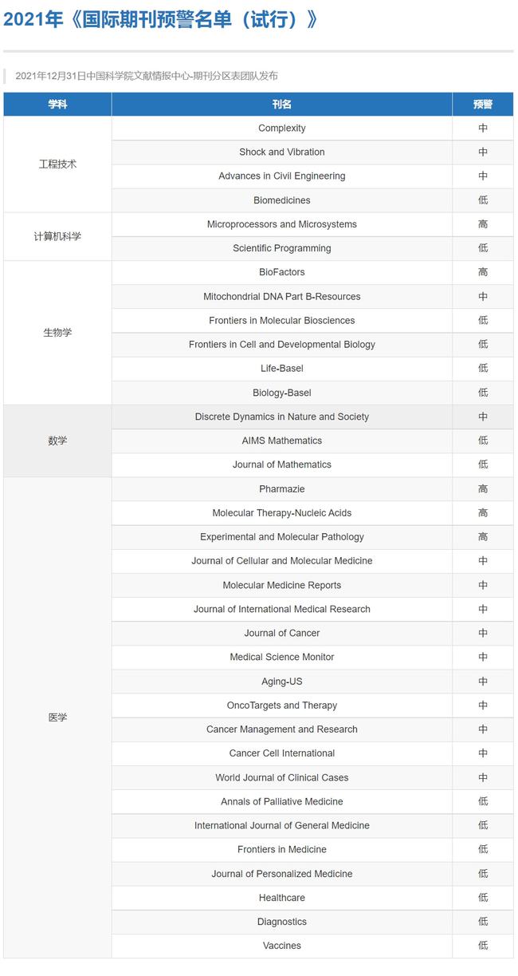Click the Shock and Vibration journal row
This screenshot has height=976, width=518.
pyautogui.click(x=281, y=152)
